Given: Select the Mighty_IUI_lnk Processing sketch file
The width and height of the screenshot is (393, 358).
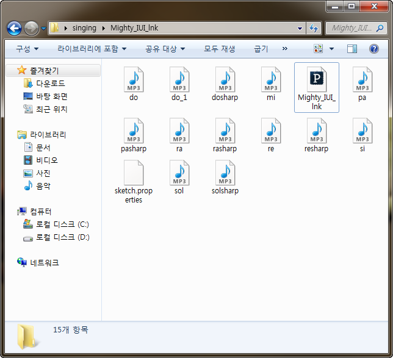Looking at the screenshot, I should 317,88.
